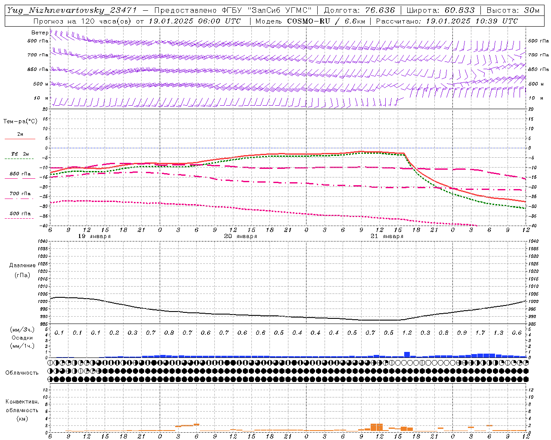Click the 0.2 three-hour precipitation value
551x440 pixels.
click(114, 333)
